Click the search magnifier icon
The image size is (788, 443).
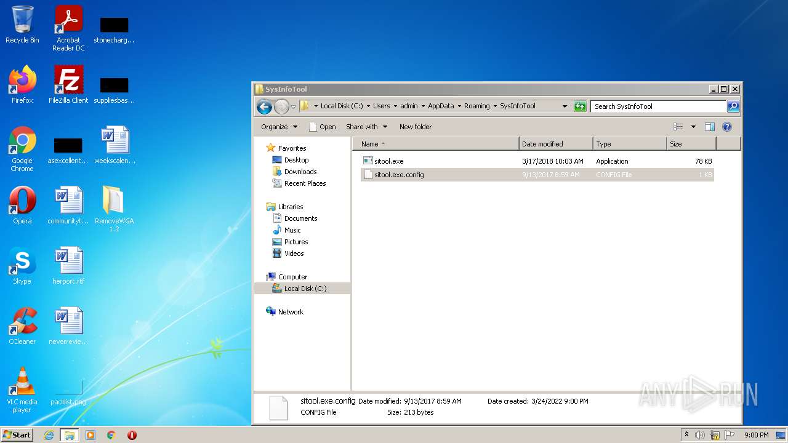coord(733,106)
